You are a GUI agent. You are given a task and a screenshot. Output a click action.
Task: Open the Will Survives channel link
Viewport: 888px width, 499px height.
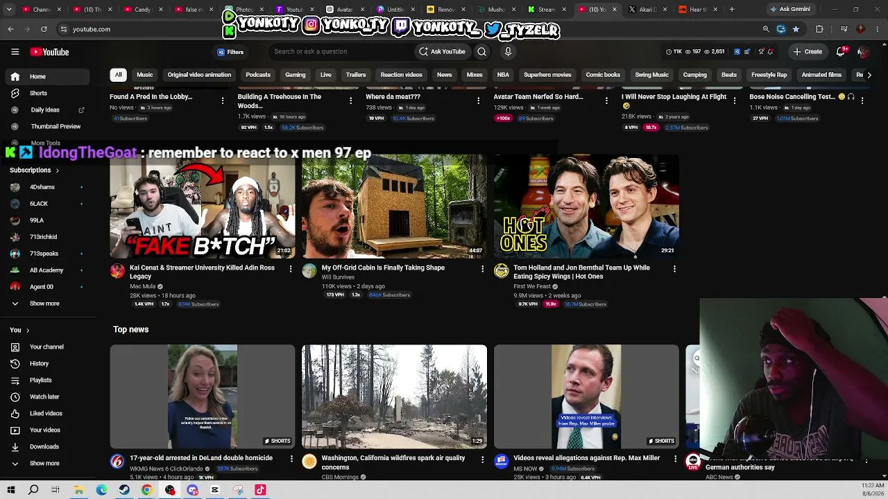point(338,277)
